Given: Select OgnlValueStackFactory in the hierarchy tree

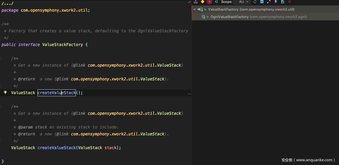Looking at the screenshot, I should tap(229, 17).
